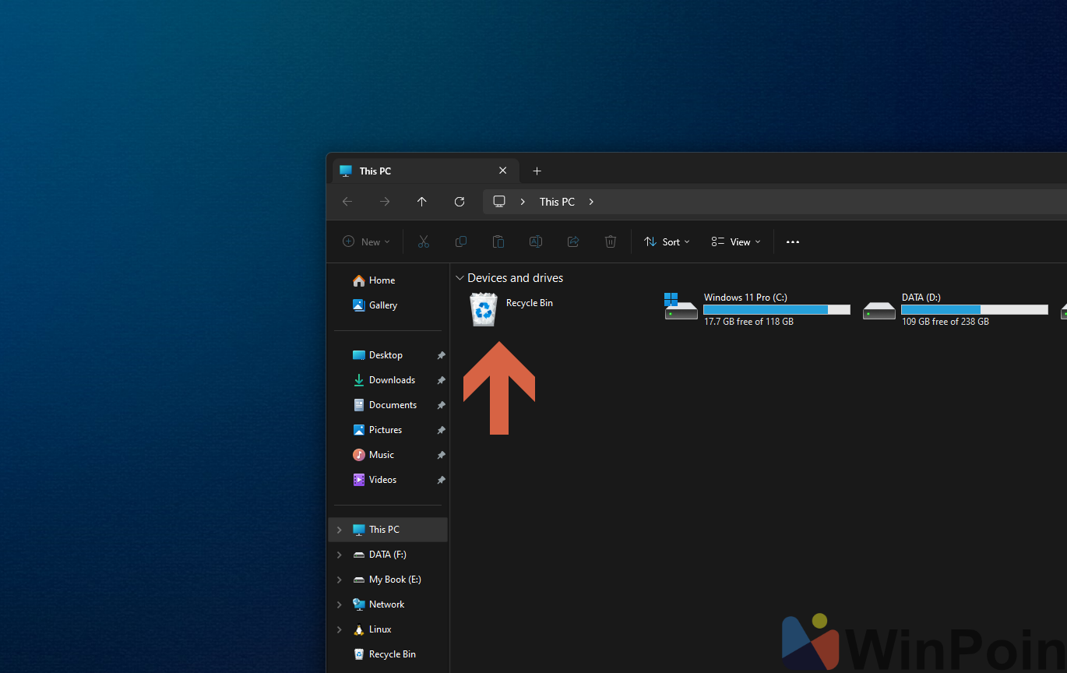This screenshot has height=673, width=1067.
Task: Open the Sort dropdown menu
Action: click(x=667, y=242)
